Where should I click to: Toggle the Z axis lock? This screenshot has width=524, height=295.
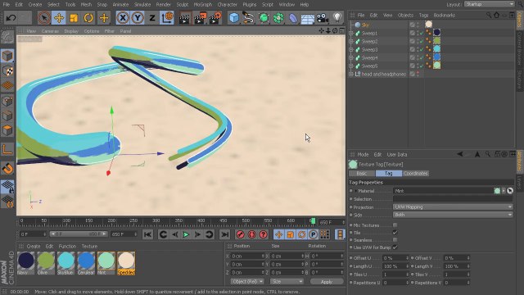(x=152, y=18)
